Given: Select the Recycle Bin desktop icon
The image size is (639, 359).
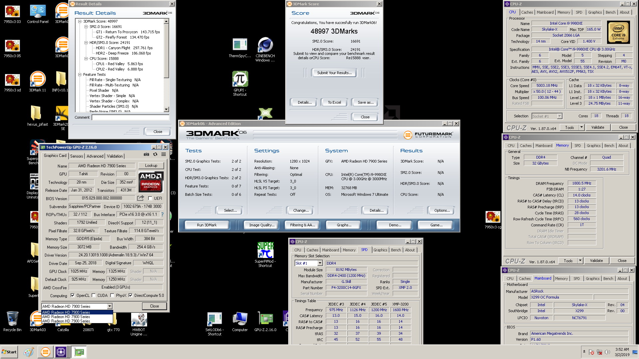Looking at the screenshot, I should click(12, 321).
